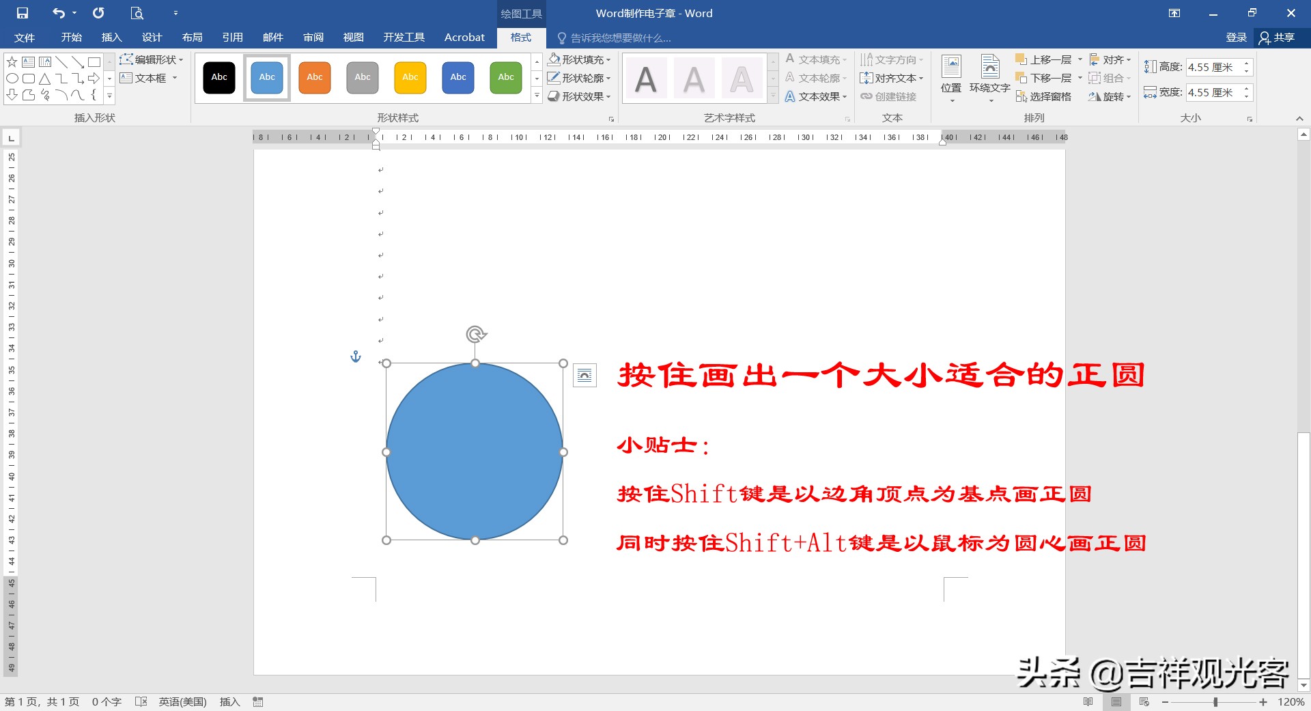Apply the green shape style swatch
The height and width of the screenshot is (711, 1311).
click(x=506, y=77)
